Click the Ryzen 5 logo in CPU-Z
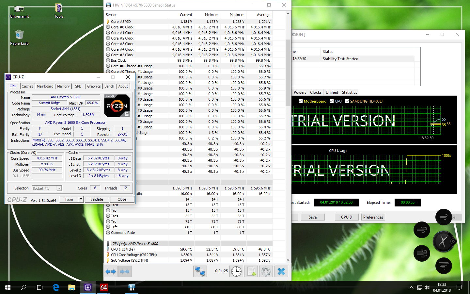470x294 pixels. 117,106
